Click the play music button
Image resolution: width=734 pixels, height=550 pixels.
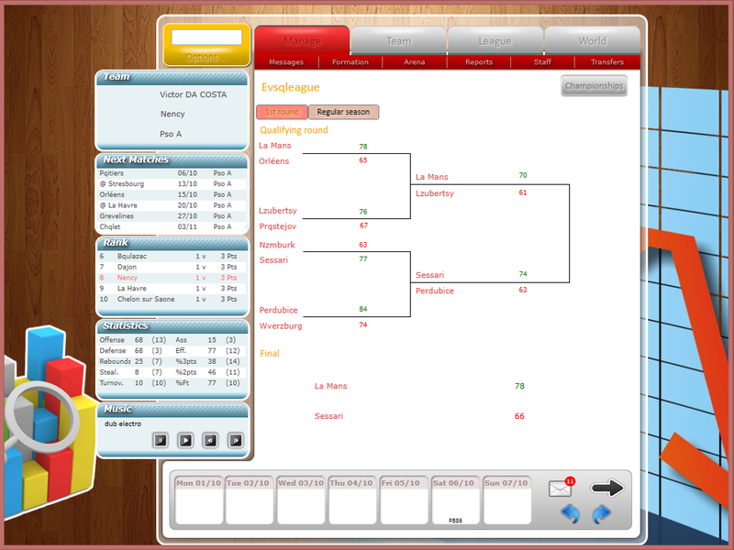click(x=185, y=440)
